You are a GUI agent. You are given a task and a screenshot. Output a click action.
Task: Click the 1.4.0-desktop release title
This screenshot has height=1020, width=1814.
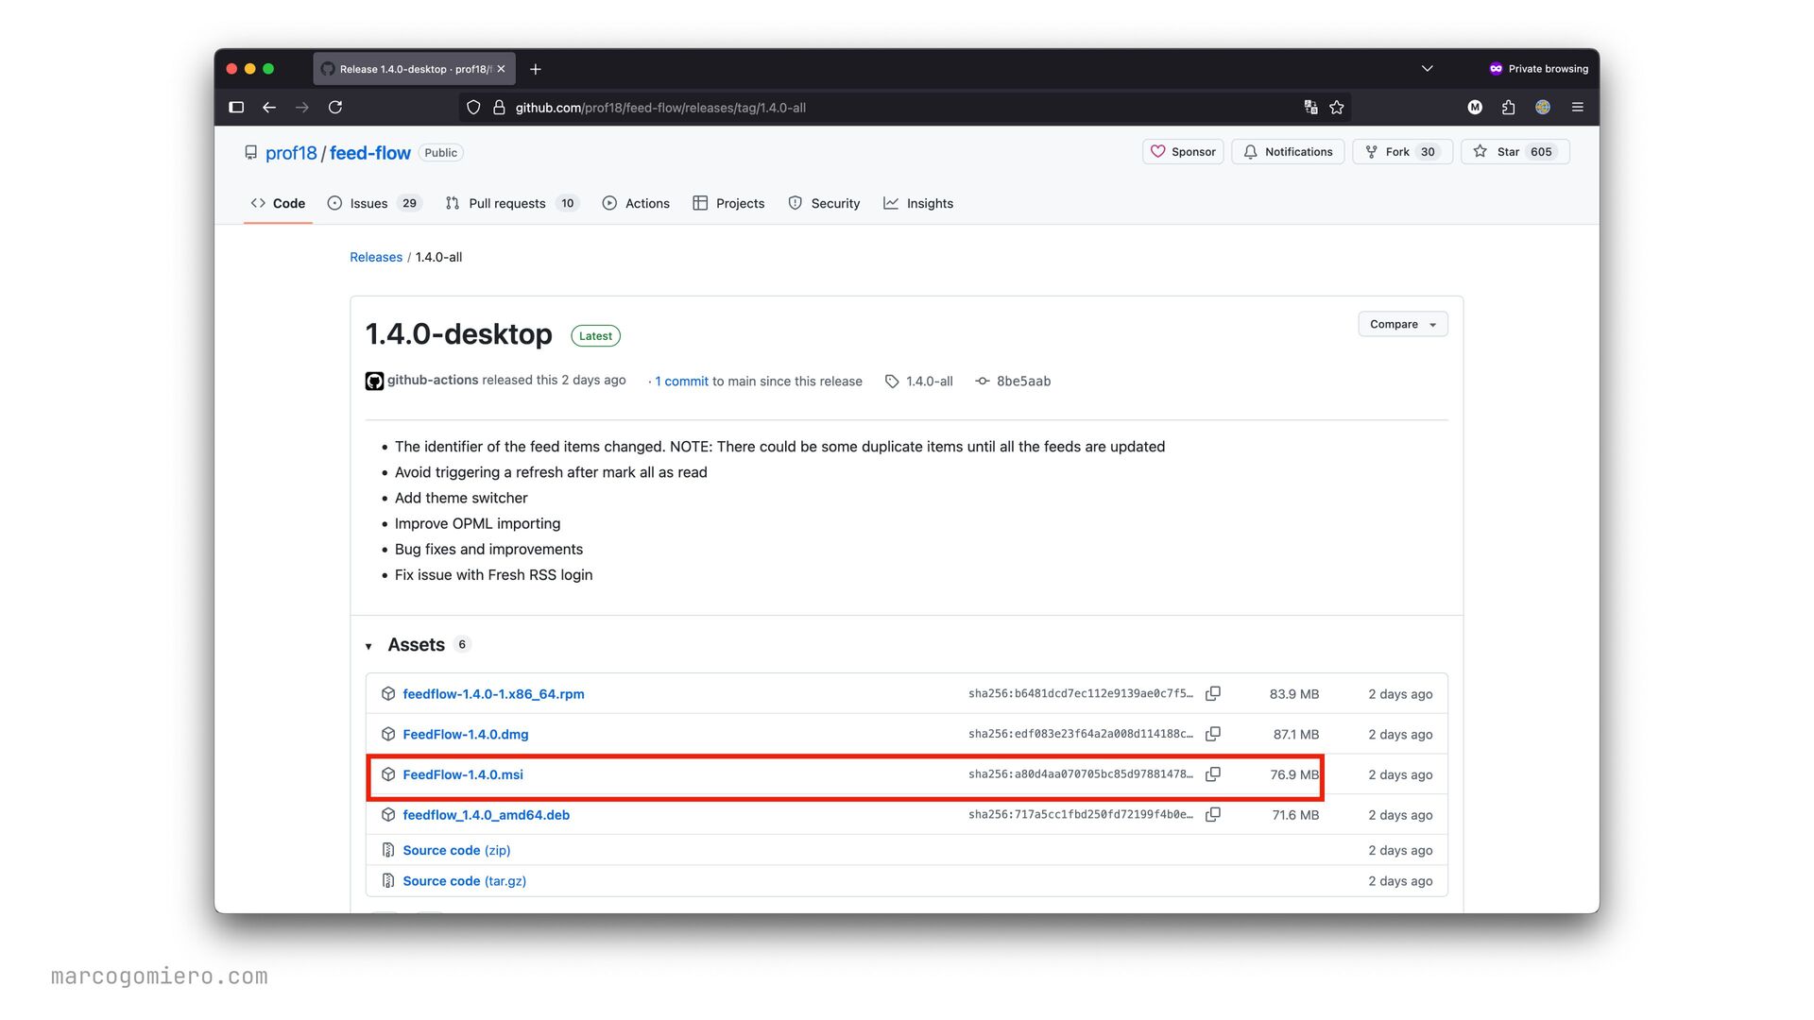pos(459,334)
